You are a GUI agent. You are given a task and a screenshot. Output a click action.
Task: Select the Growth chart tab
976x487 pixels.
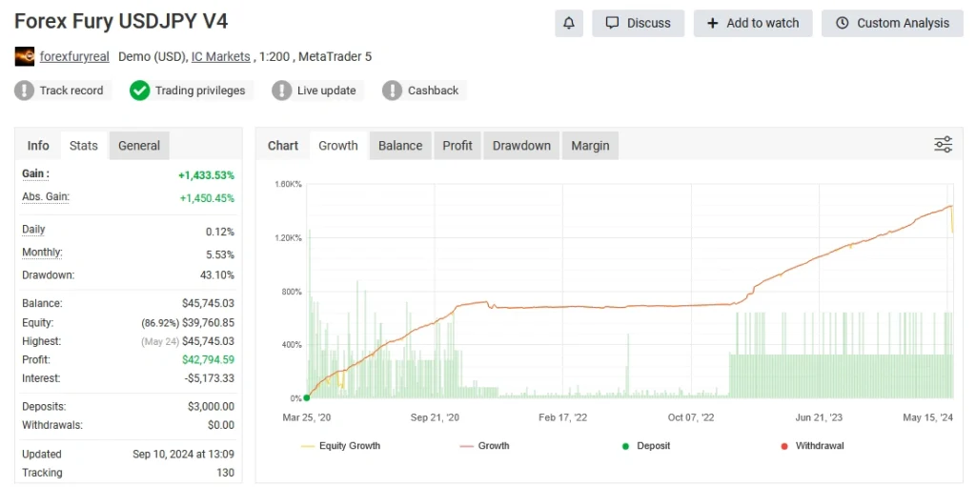pyautogui.click(x=338, y=146)
